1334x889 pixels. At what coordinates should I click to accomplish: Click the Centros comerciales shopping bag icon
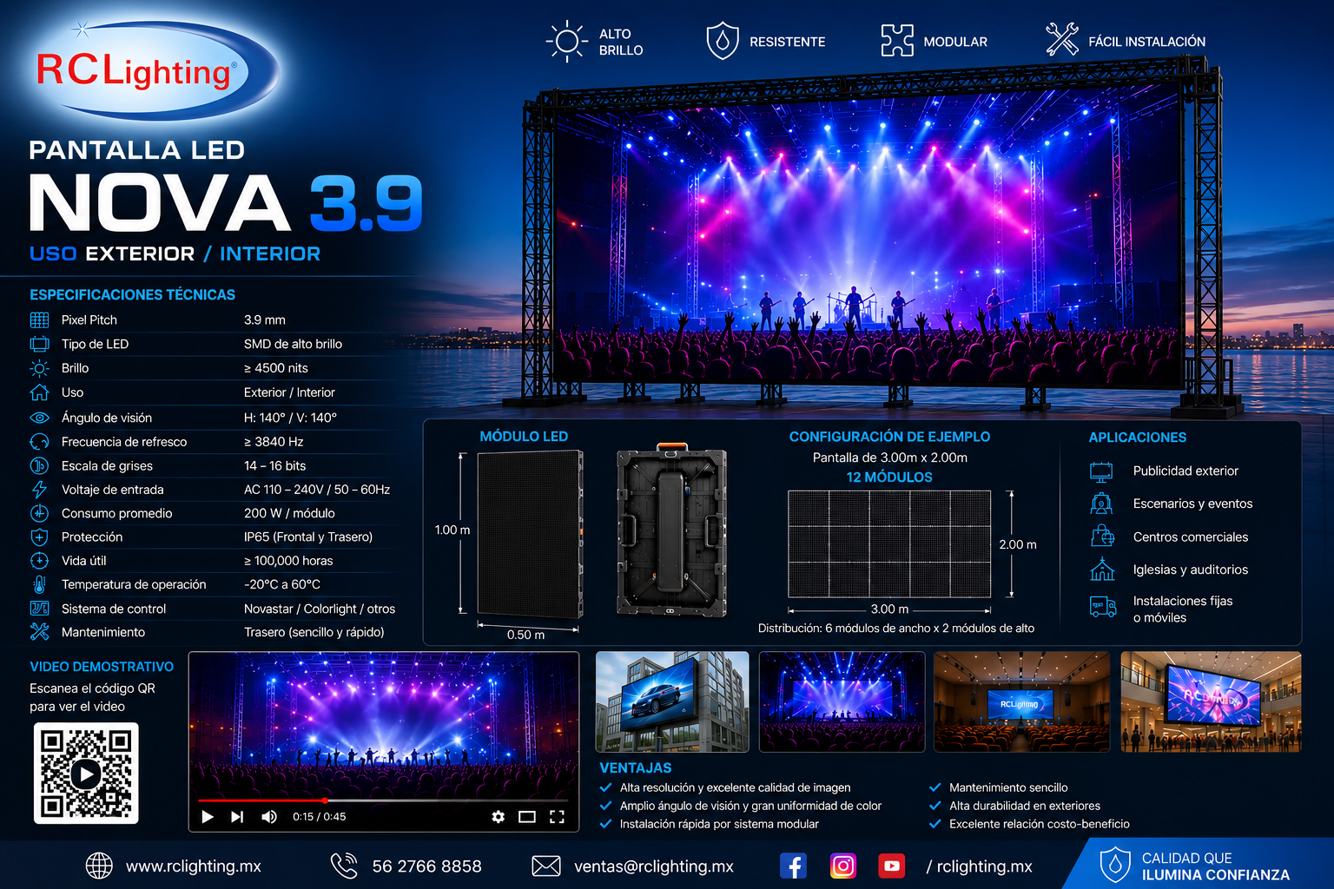point(1102,537)
